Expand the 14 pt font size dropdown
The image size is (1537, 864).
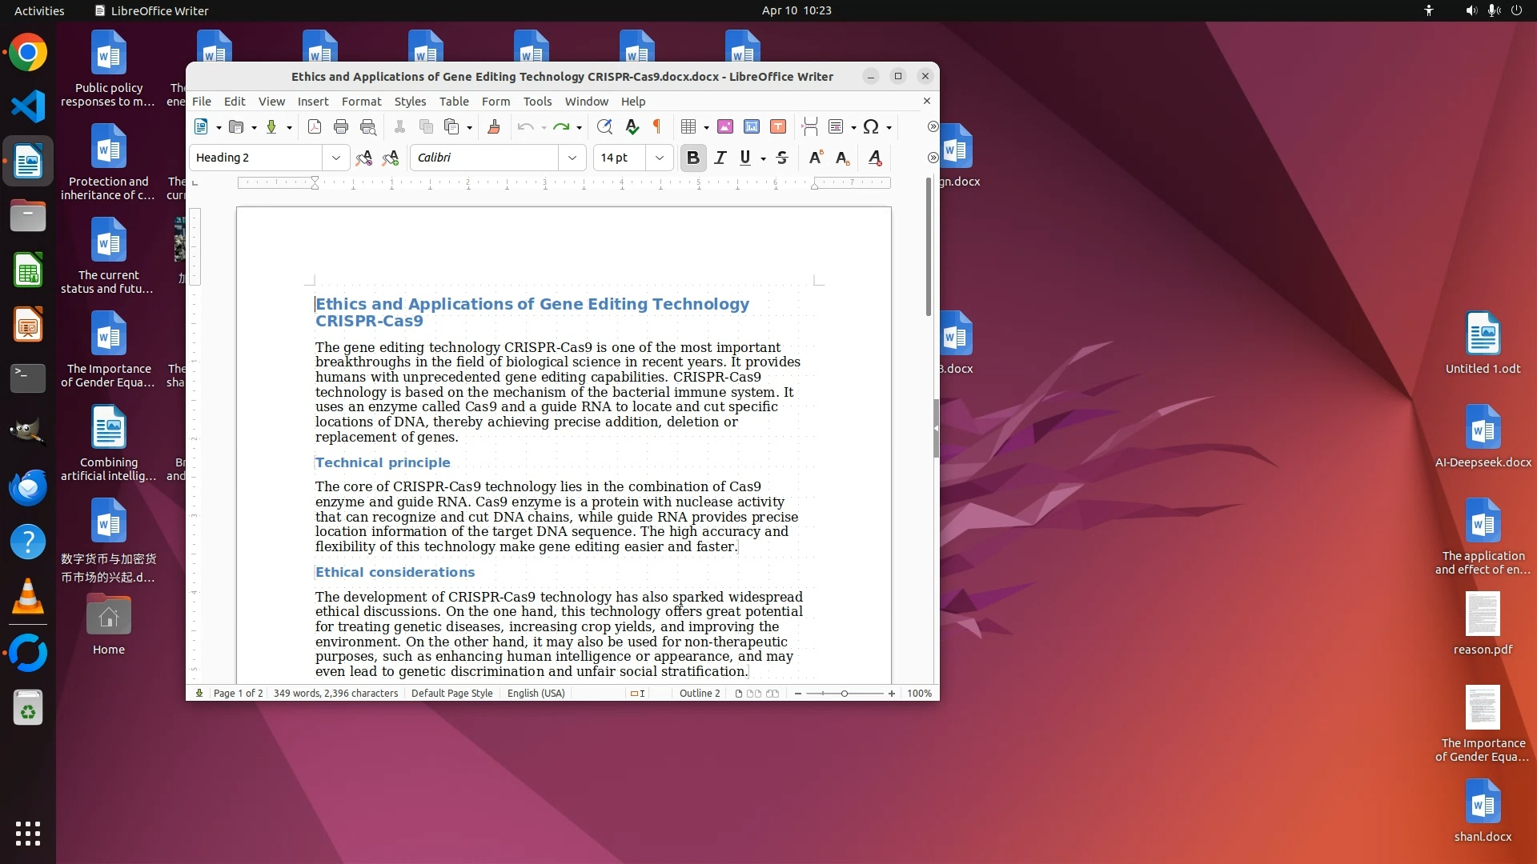pyautogui.click(x=660, y=158)
